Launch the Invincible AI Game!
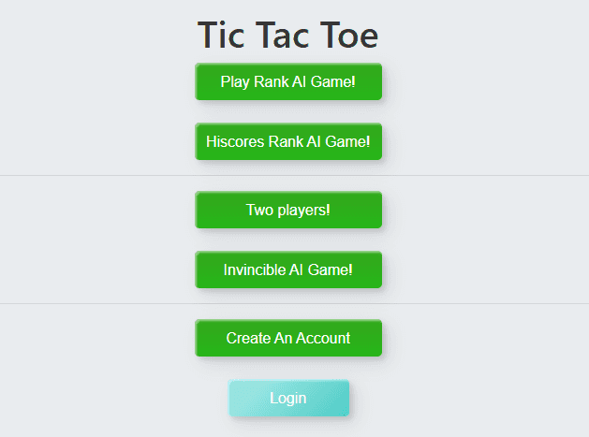The height and width of the screenshot is (437, 589). (288, 269)
